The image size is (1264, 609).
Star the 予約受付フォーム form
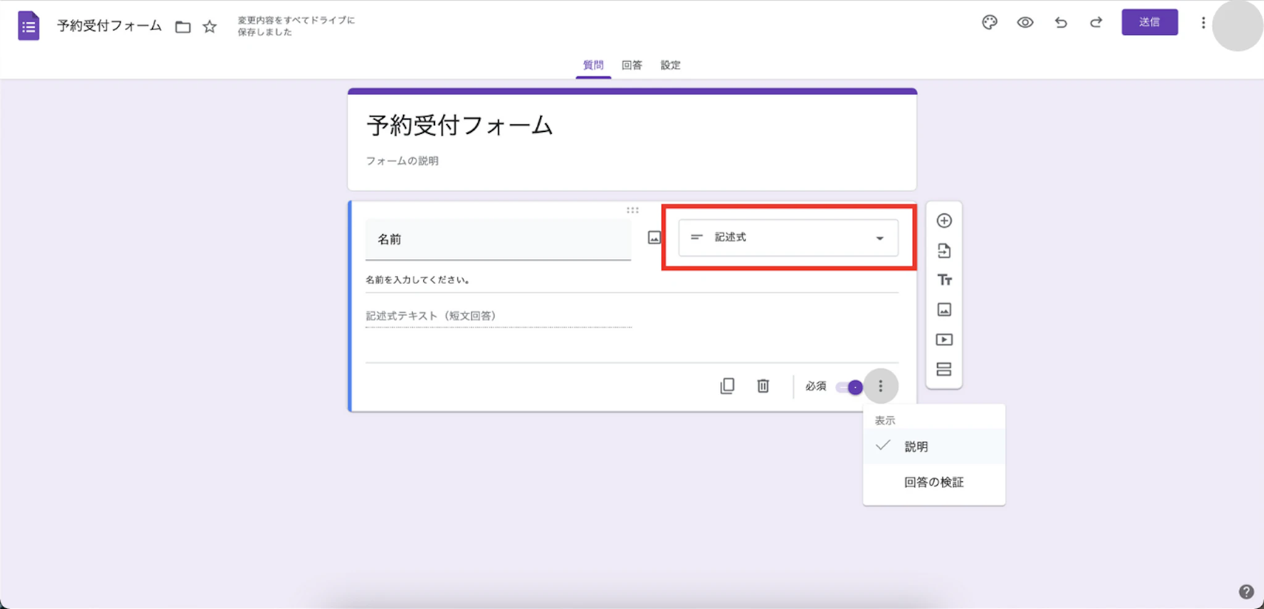[209, 26]
